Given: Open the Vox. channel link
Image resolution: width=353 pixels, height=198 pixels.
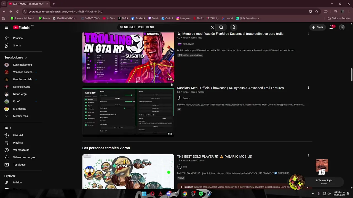Looking at the screenshot, I should pos(185,167).
